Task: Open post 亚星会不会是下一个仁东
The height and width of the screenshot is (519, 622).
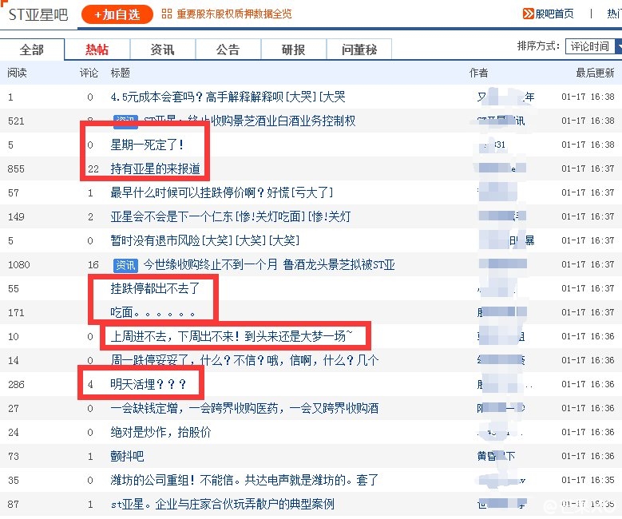Action: coord(231,216)
